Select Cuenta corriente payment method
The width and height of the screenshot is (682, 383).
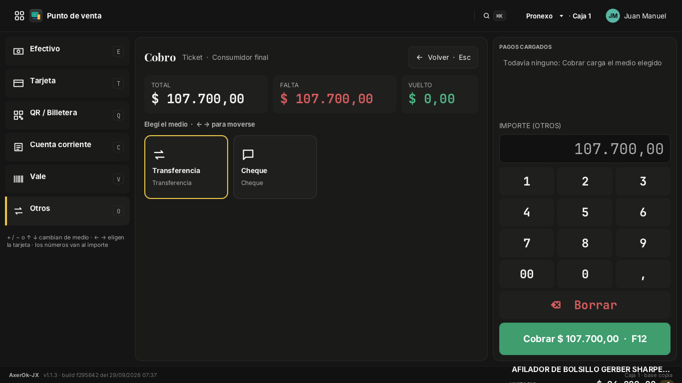[x=67, y=147]
